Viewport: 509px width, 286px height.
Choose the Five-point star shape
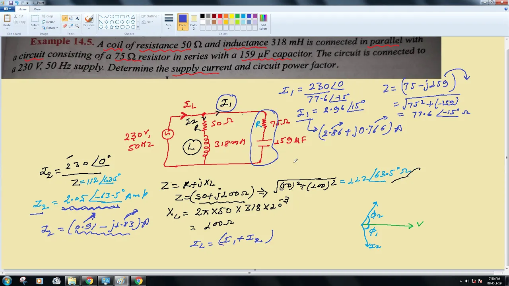point(112,27)
